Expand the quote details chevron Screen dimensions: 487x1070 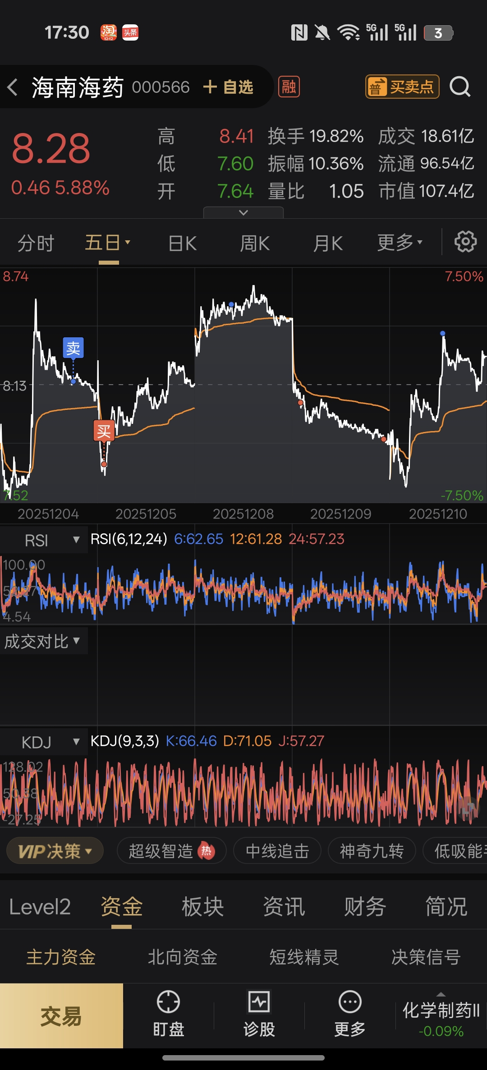(243, 212)
